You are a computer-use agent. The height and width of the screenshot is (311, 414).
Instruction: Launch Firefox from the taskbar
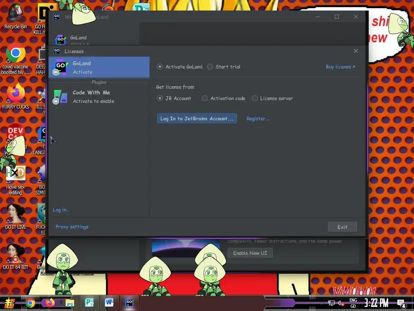(x=49, y=303)
